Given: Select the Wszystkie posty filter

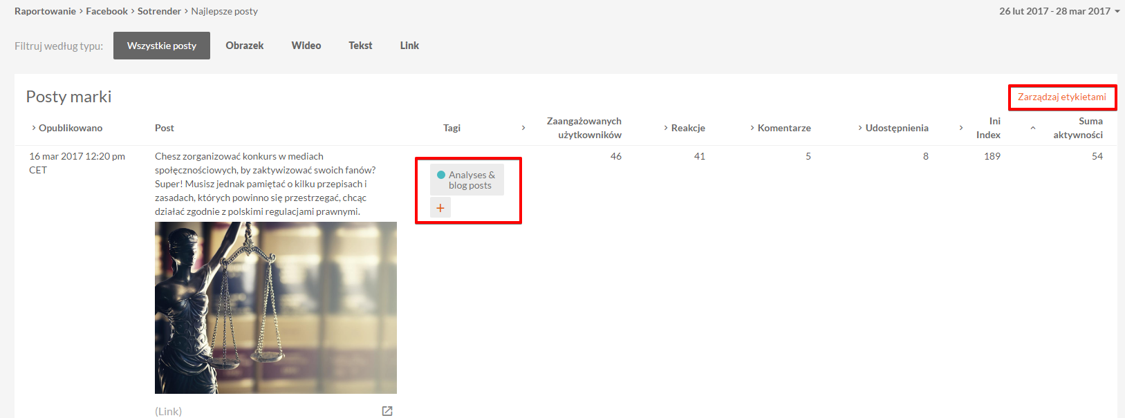Looking at the screenshot, I should [162, 46].
